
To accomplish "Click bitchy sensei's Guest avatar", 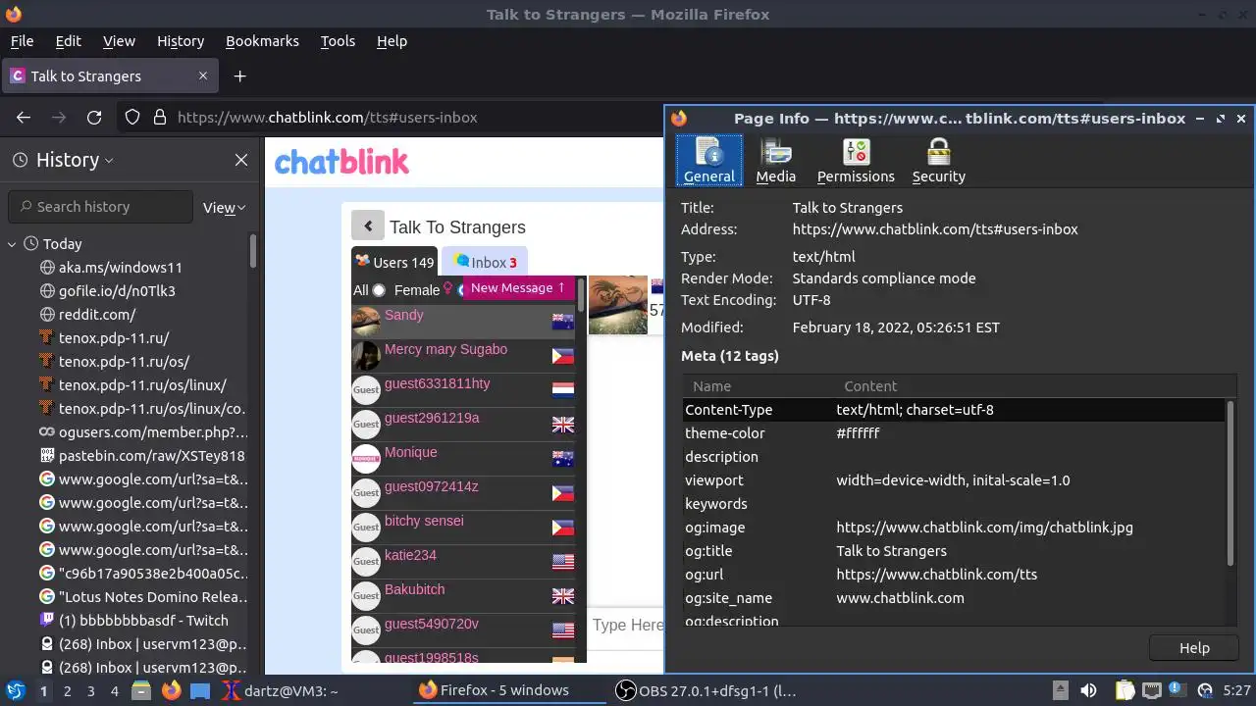I will coord(366,527).
